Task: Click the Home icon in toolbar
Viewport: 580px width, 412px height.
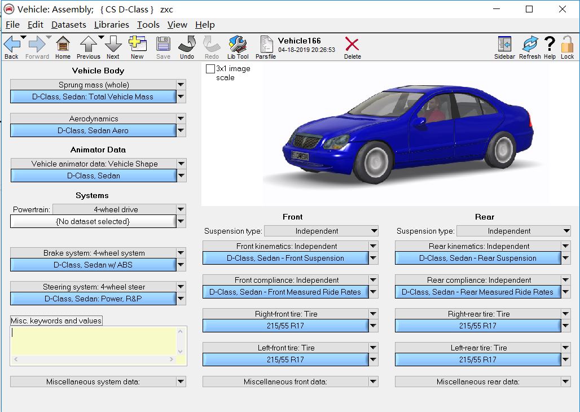Action: (x=63, y=47)
